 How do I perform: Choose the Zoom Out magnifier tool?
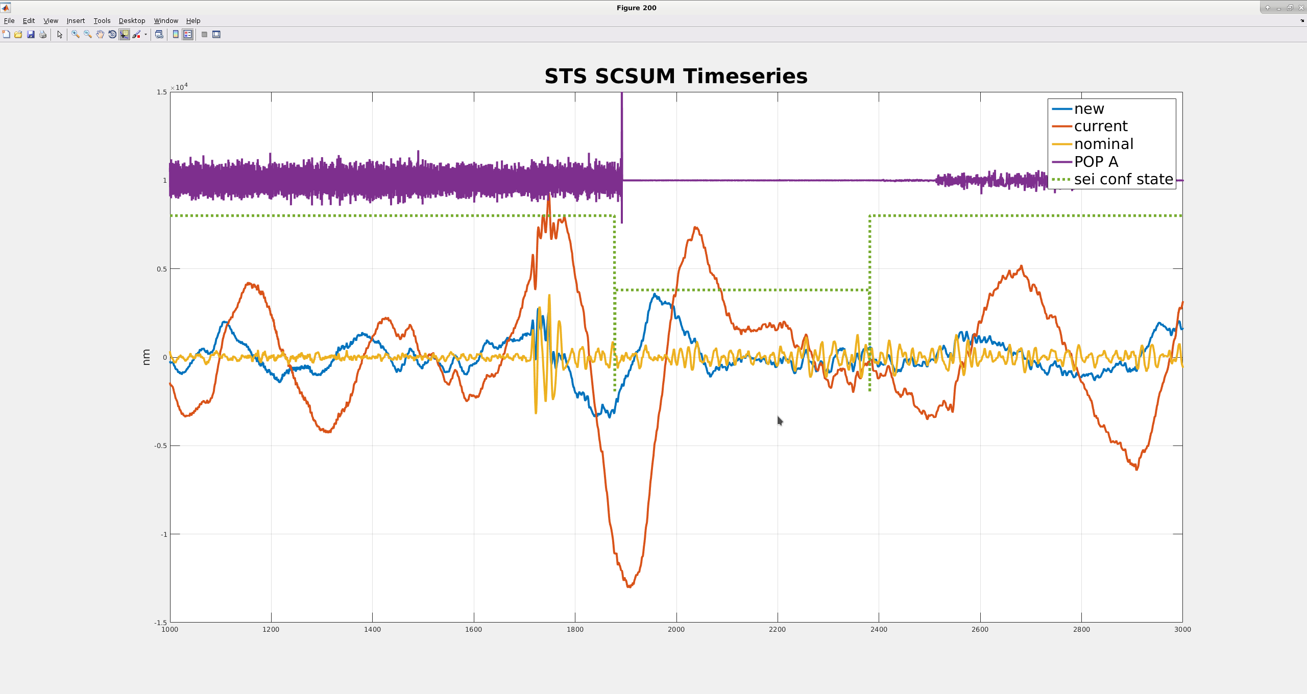point(88,34)
